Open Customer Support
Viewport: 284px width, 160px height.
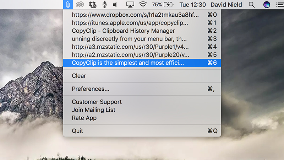142,102
